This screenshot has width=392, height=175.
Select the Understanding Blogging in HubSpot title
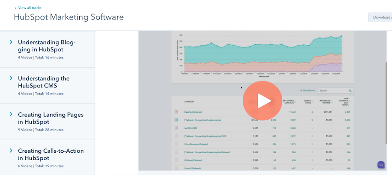point(47,46)
